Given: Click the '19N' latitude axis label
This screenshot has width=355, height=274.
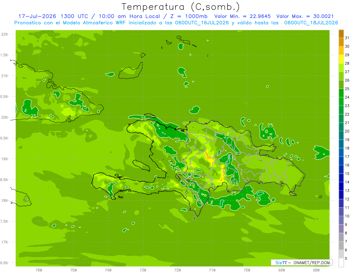Looking at the screenshot, I should coord(5,159).
